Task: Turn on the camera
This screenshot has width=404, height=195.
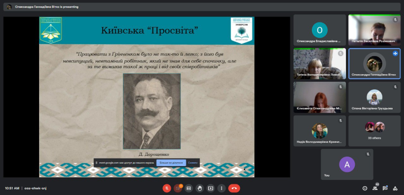Action: [x=178, y=188]
